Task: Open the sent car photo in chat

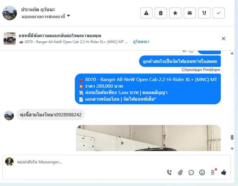Action: pos(148,138)
